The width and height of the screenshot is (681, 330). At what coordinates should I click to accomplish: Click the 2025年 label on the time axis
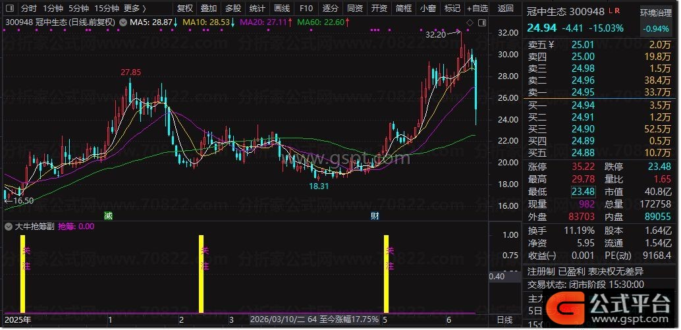[x=17, y=320]
